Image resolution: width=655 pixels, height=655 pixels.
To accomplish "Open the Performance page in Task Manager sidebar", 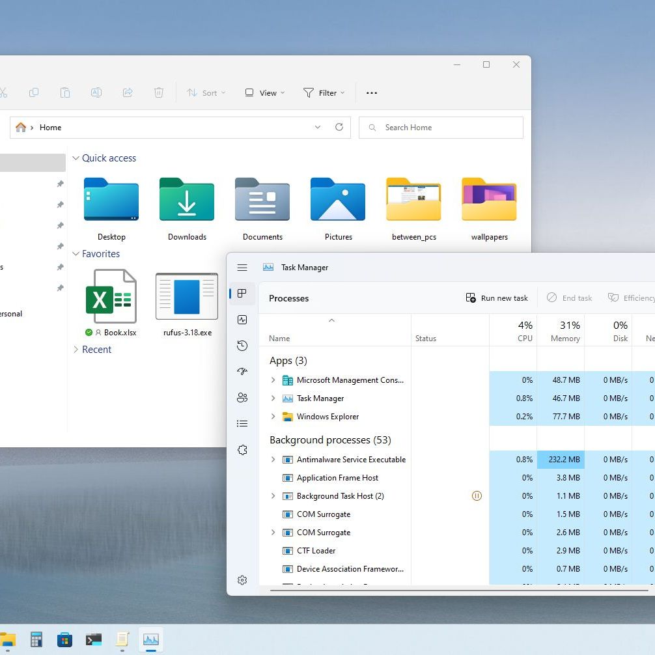I will coord(242,320).
